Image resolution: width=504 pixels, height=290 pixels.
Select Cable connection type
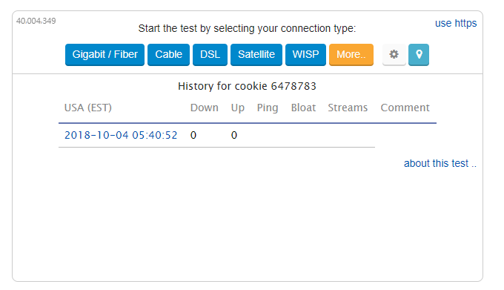pos(168,55)
